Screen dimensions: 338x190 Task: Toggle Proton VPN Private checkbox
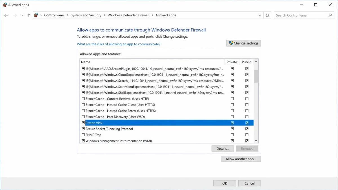point(232,123)
